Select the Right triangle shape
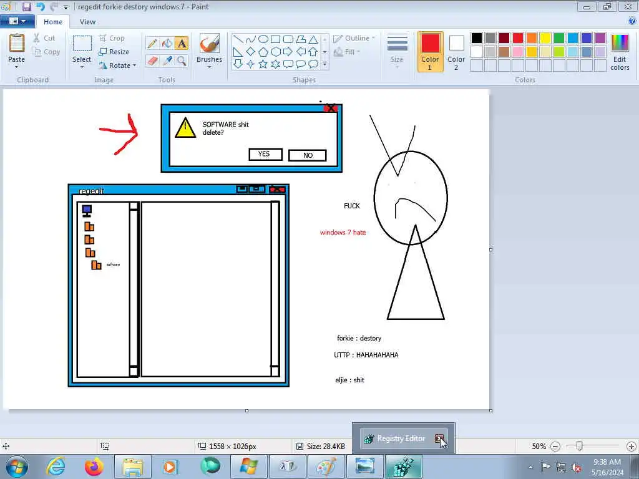Image resolution: width=639 pixels, height=479 pixels. [238, 52]
